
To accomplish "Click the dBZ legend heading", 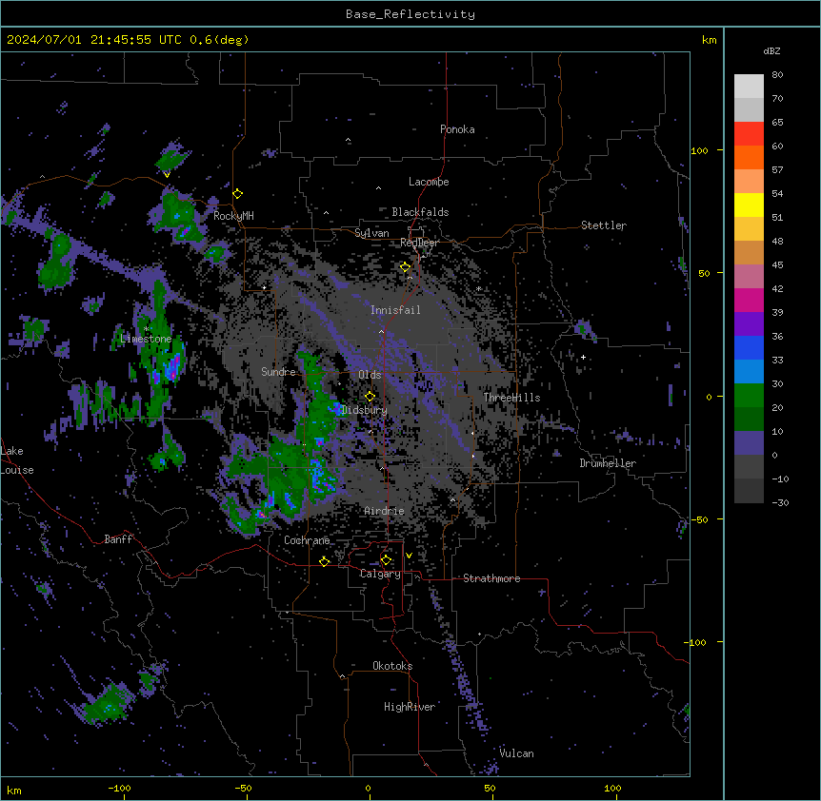I will click(x=771, y=50).
